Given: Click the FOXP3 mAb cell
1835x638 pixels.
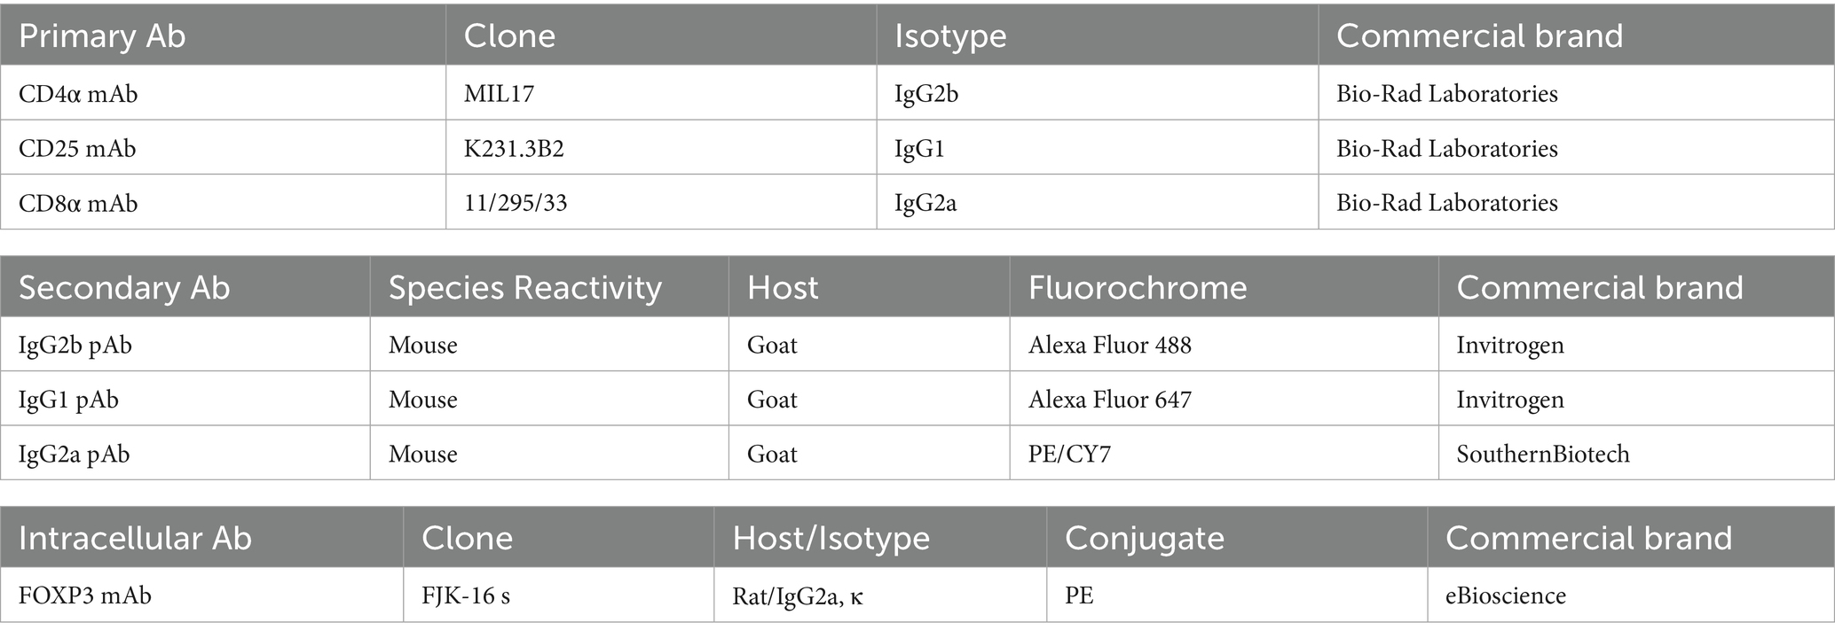Looking at the screenshot, I should (85, 595).
